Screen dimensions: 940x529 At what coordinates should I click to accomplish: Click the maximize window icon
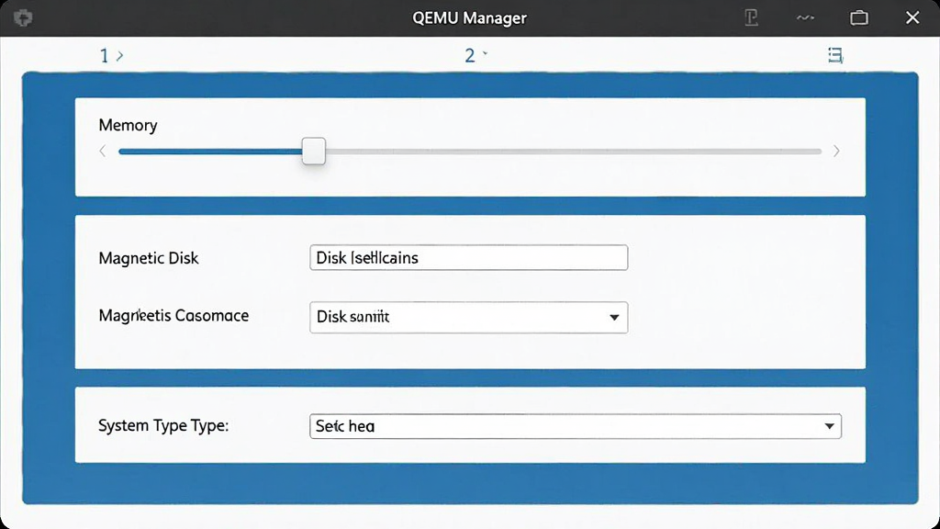(x=859, y=17)
